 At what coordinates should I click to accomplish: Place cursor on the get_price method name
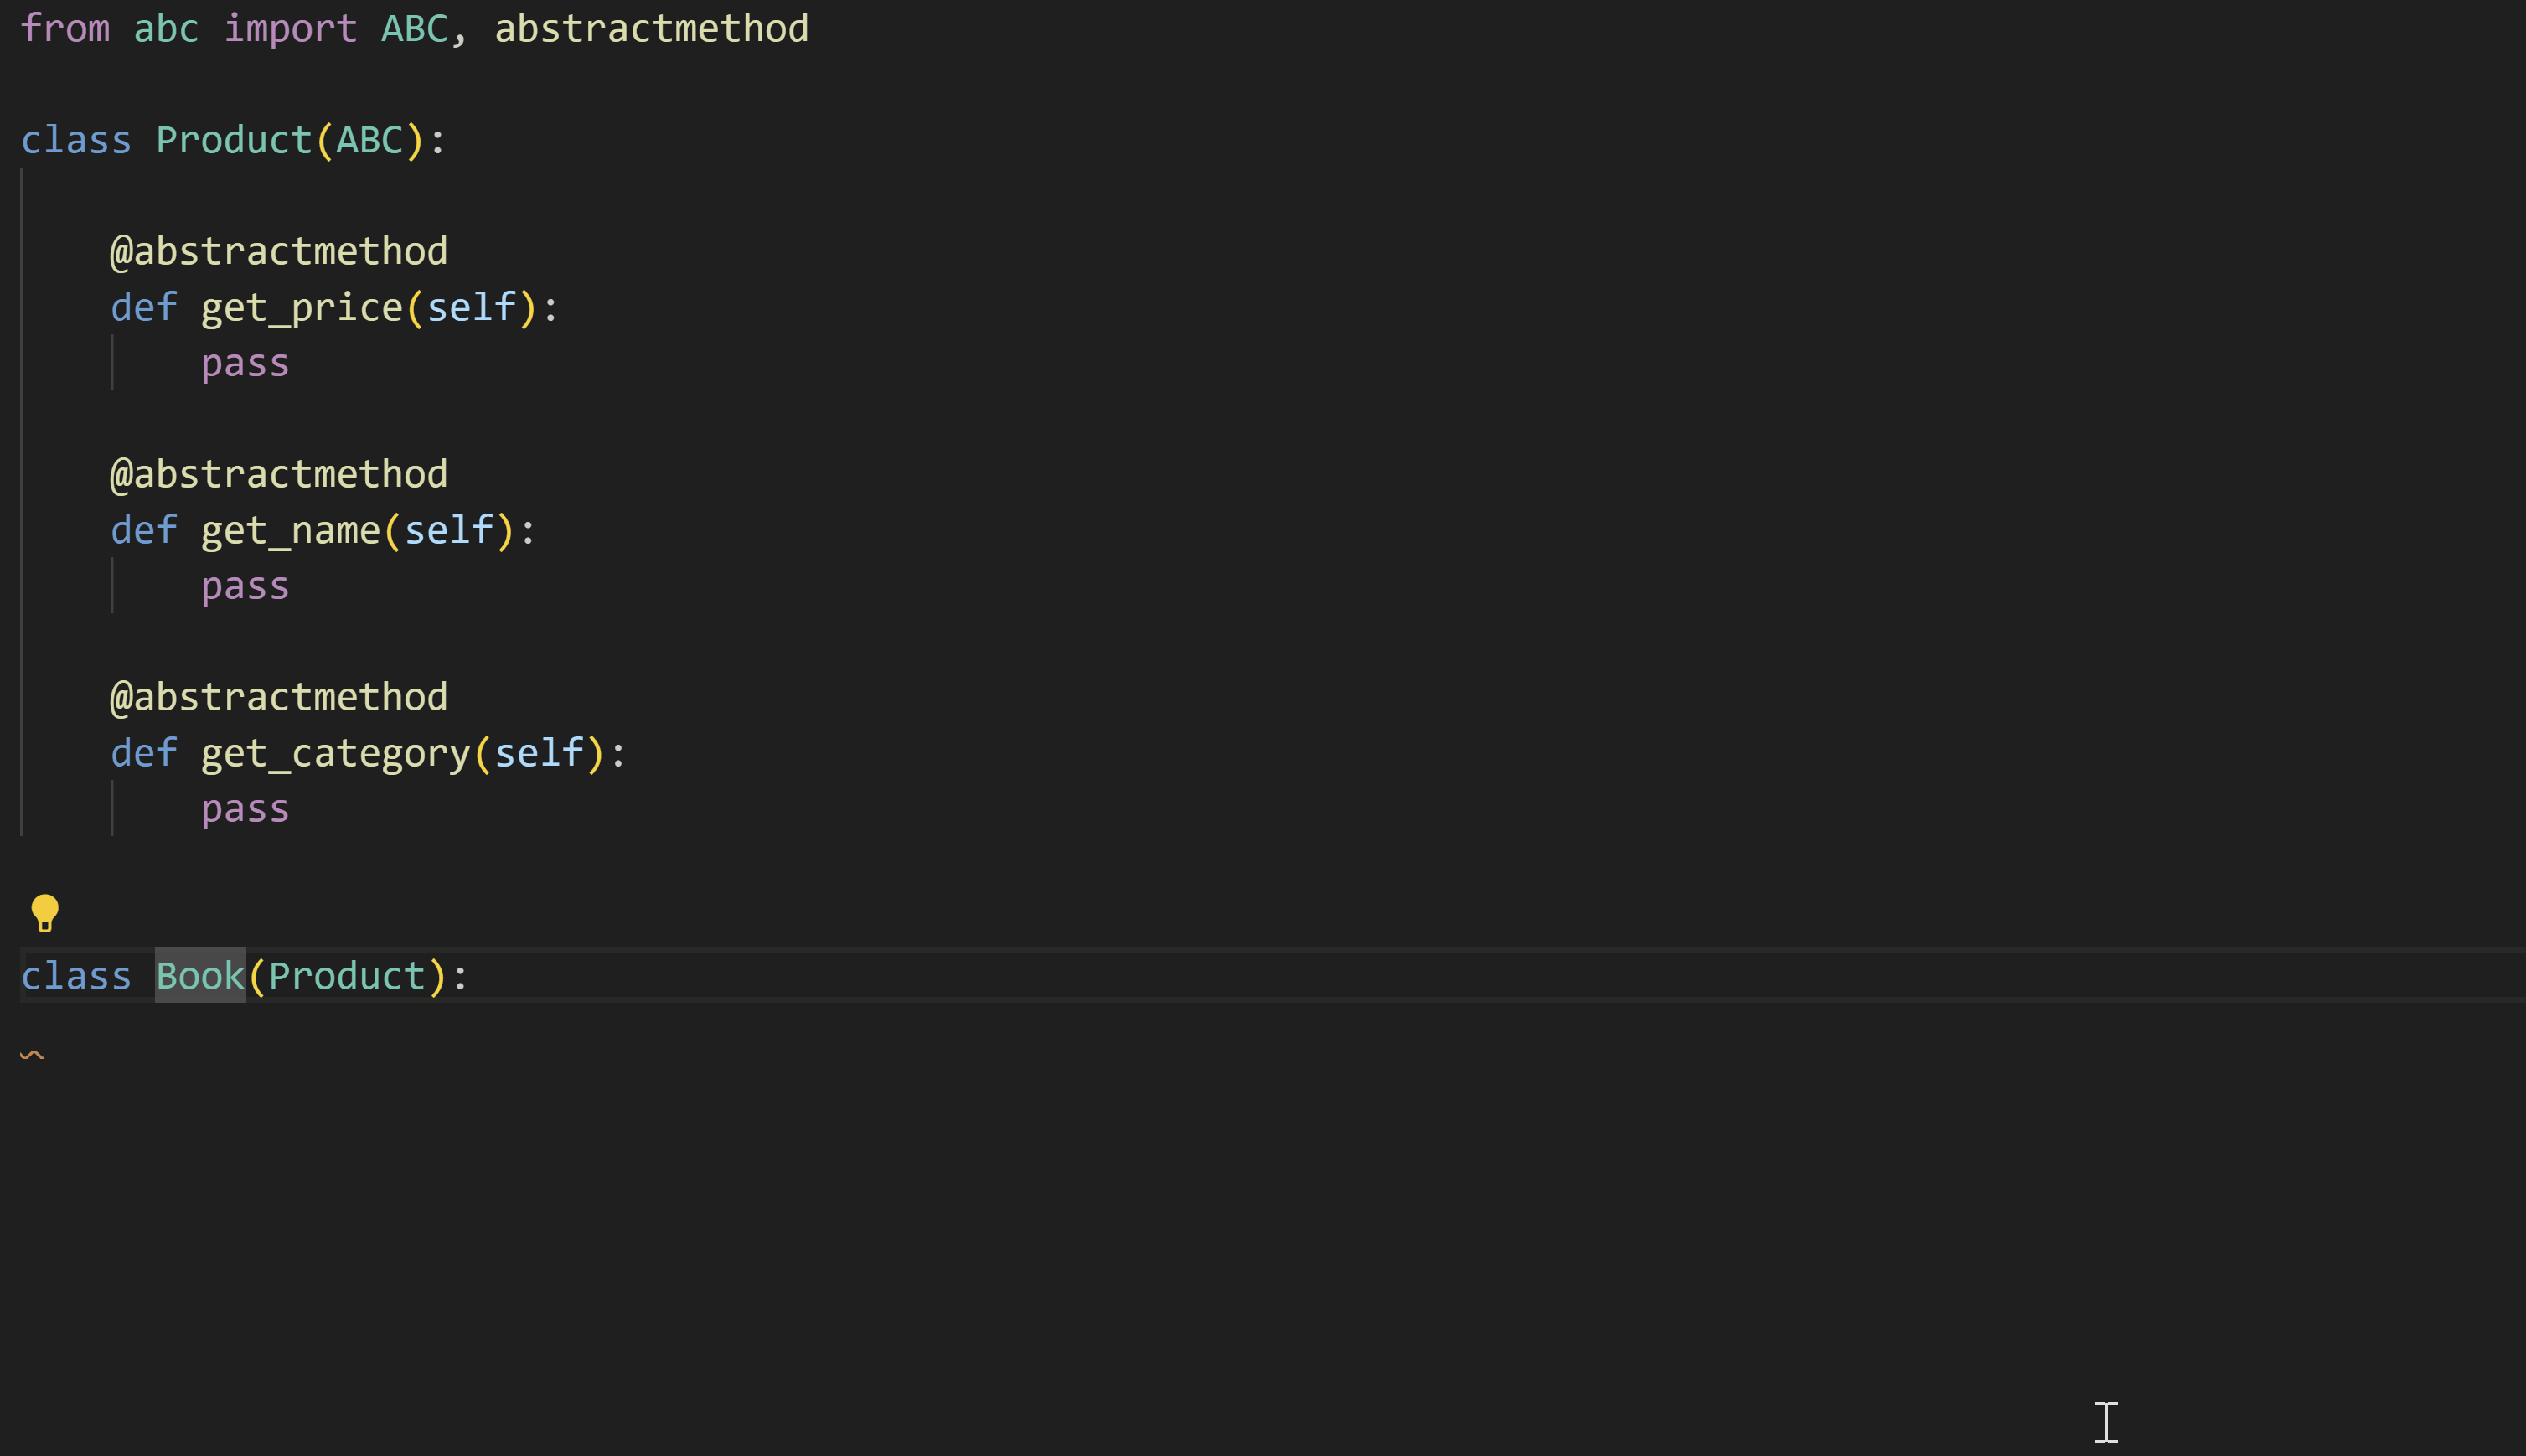tap(302, 307)
